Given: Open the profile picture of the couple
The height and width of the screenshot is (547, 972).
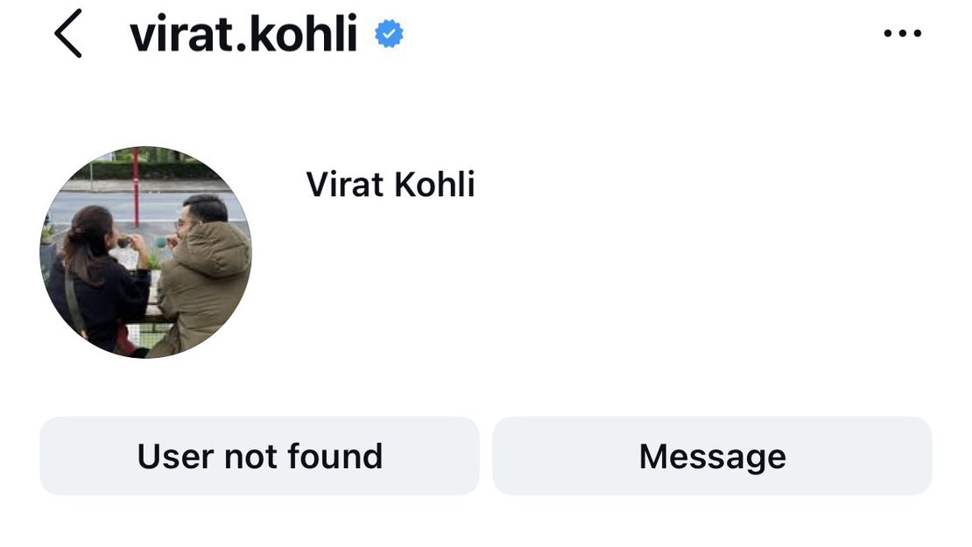Looking at the screenshot, I should tap(145, 251).
